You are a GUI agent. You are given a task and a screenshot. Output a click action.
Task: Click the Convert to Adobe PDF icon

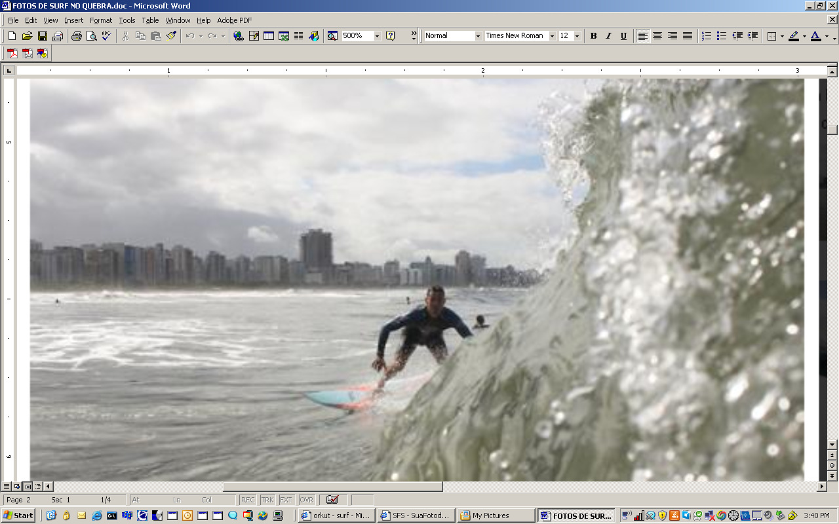(x=12, y=54)
